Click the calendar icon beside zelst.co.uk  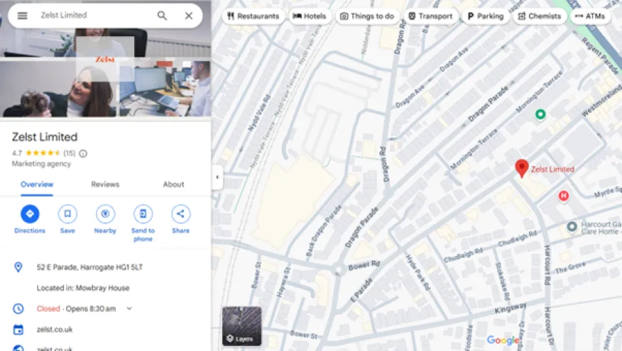point(18,330)
